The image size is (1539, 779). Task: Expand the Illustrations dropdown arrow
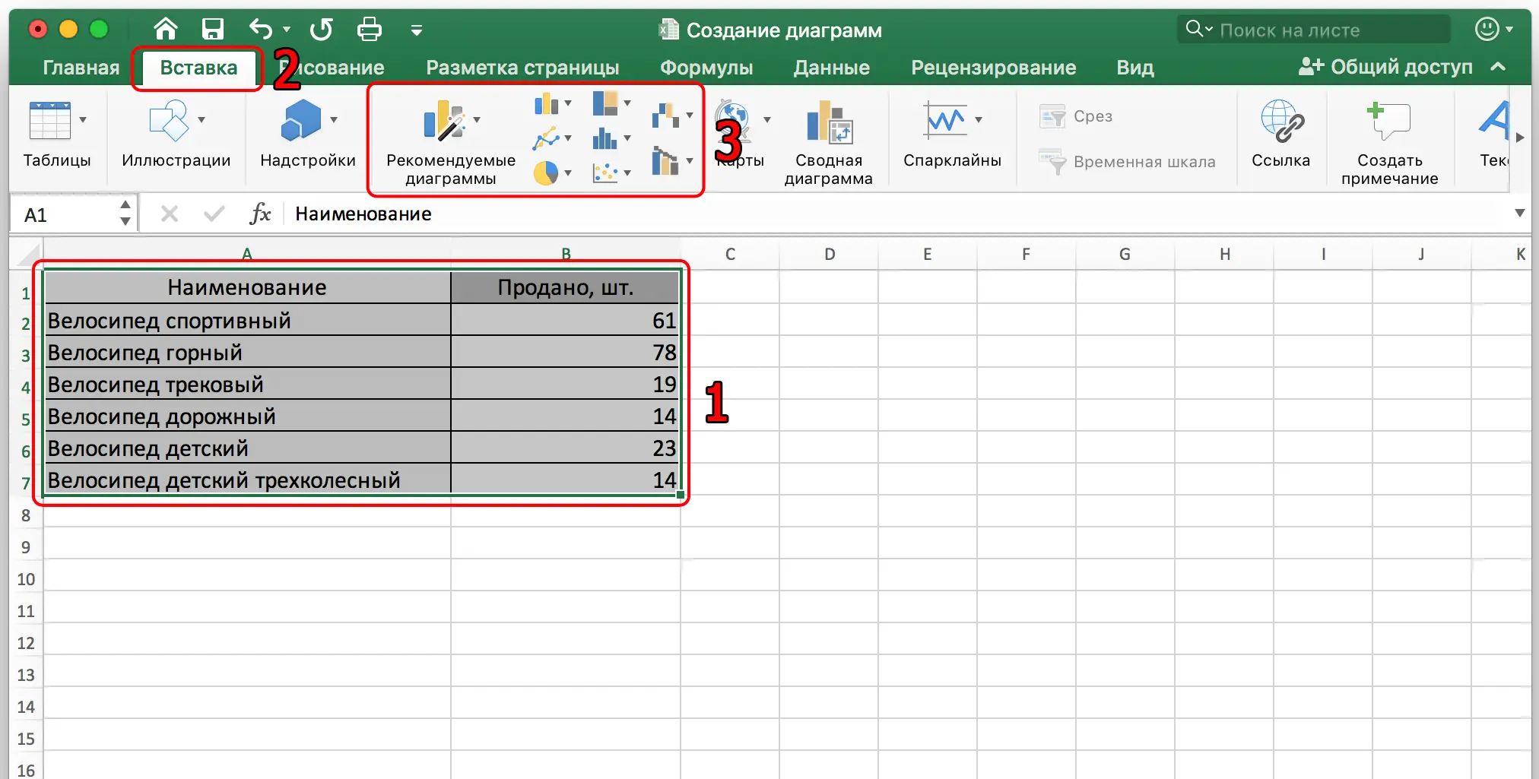(201, 120)
